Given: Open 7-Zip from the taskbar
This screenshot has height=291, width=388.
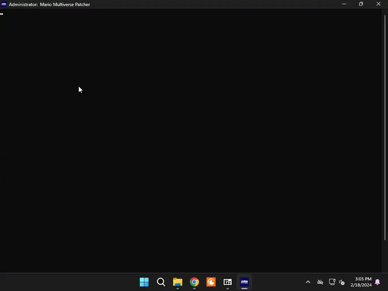Looking at the screenshot, I should point(228,282).
